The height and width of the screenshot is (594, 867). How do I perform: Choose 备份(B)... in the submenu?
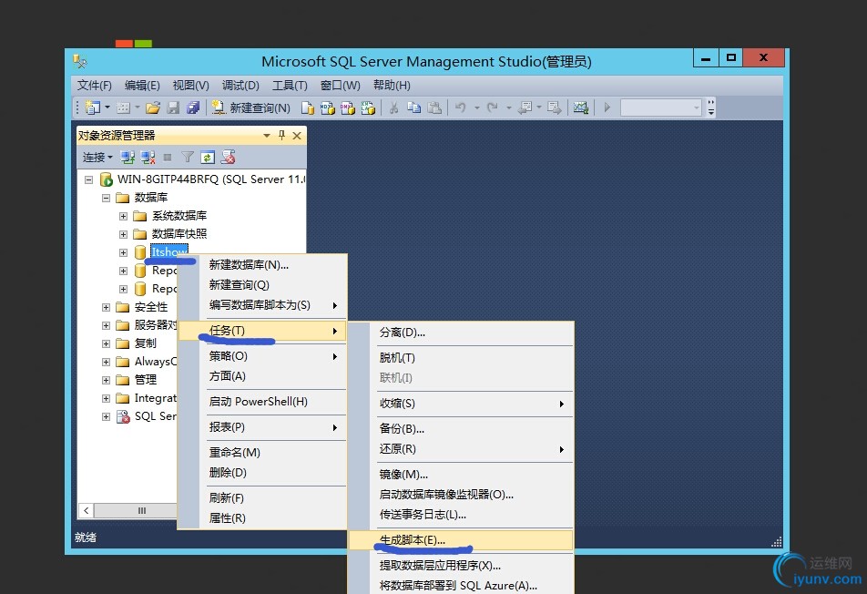coord(460,428)
